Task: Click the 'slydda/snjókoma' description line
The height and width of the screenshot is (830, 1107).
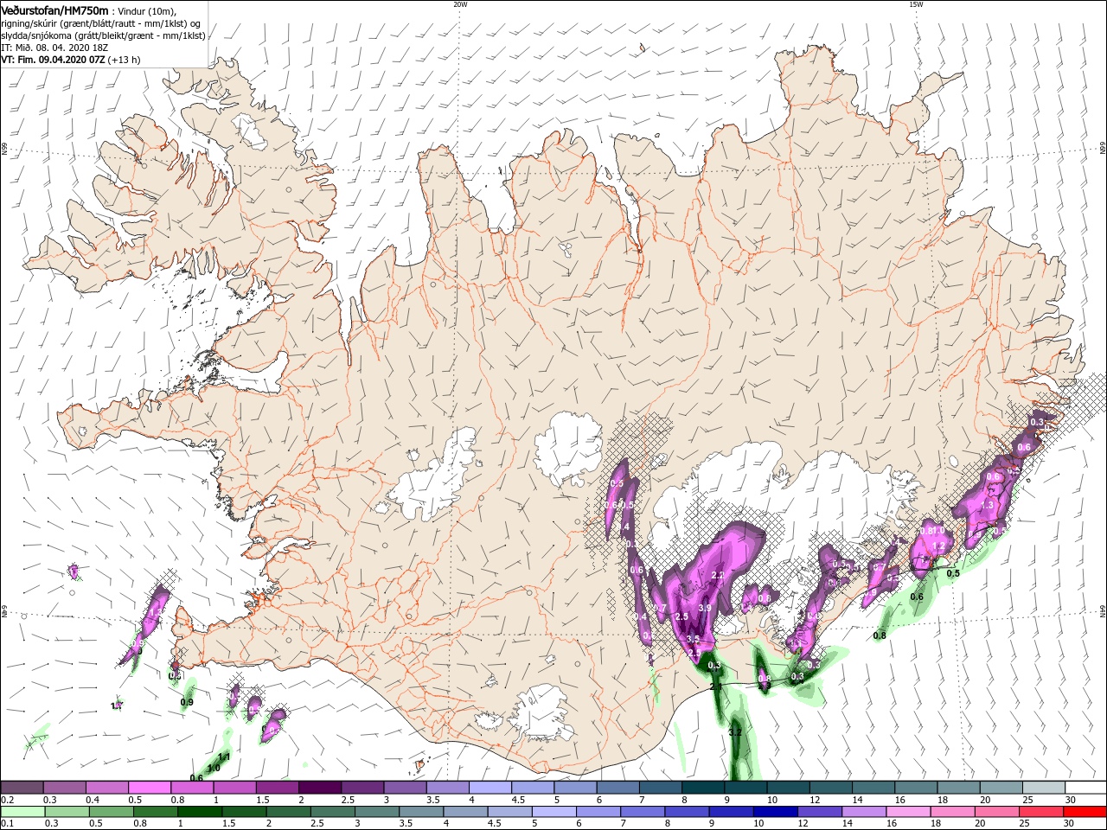Action: (104, 35)
